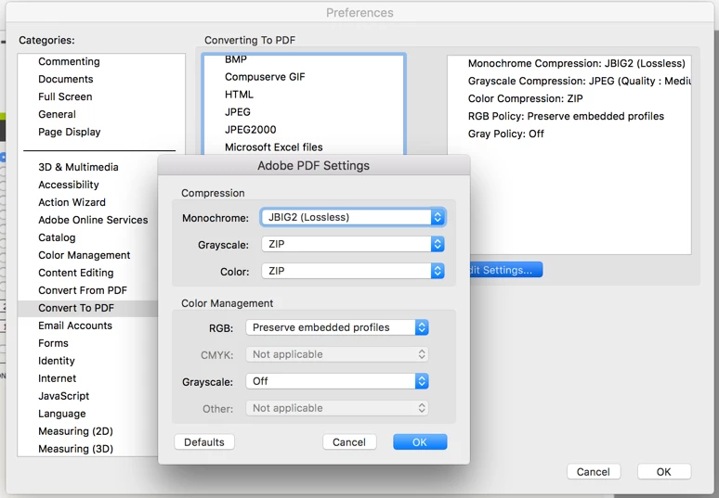Click the Grayscale Compression JPEG summary line
This screenshot has height=498, width=719.
coord(579,81)
